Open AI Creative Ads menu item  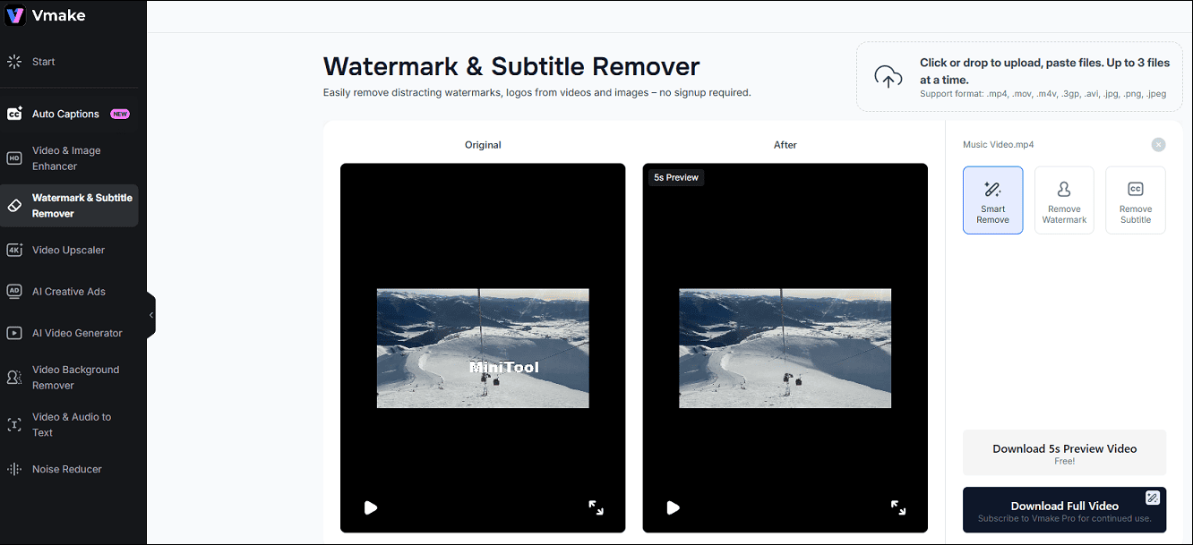[x=69, y=292]
